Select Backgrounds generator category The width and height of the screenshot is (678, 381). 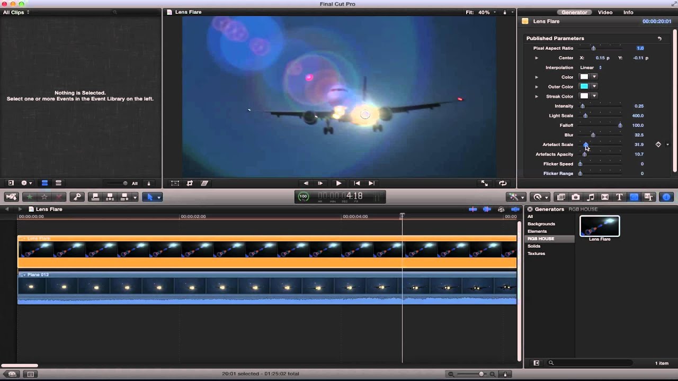click(541, 224)
